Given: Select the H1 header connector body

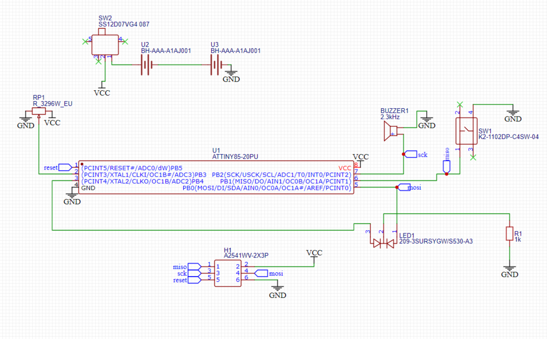Looking at the screenshot, I should [228, 273].
